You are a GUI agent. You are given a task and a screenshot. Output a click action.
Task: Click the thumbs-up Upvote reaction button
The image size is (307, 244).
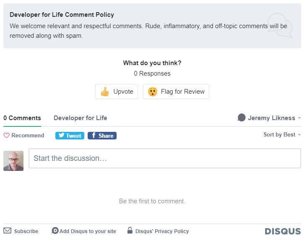(x=117, y=92)
